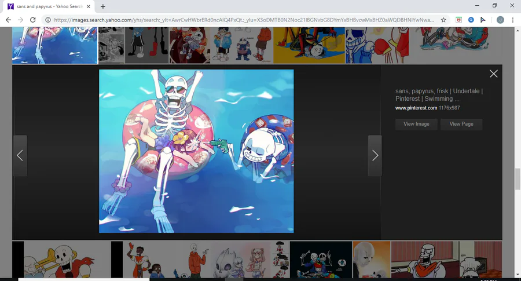Bookmark this page with the star icon
The height and width of the screenshot is (281, 521).
click(x=443, y=20)
